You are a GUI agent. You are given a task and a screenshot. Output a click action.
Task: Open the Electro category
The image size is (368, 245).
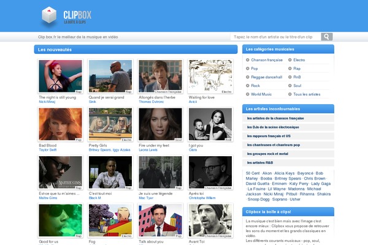pos(299,60)
